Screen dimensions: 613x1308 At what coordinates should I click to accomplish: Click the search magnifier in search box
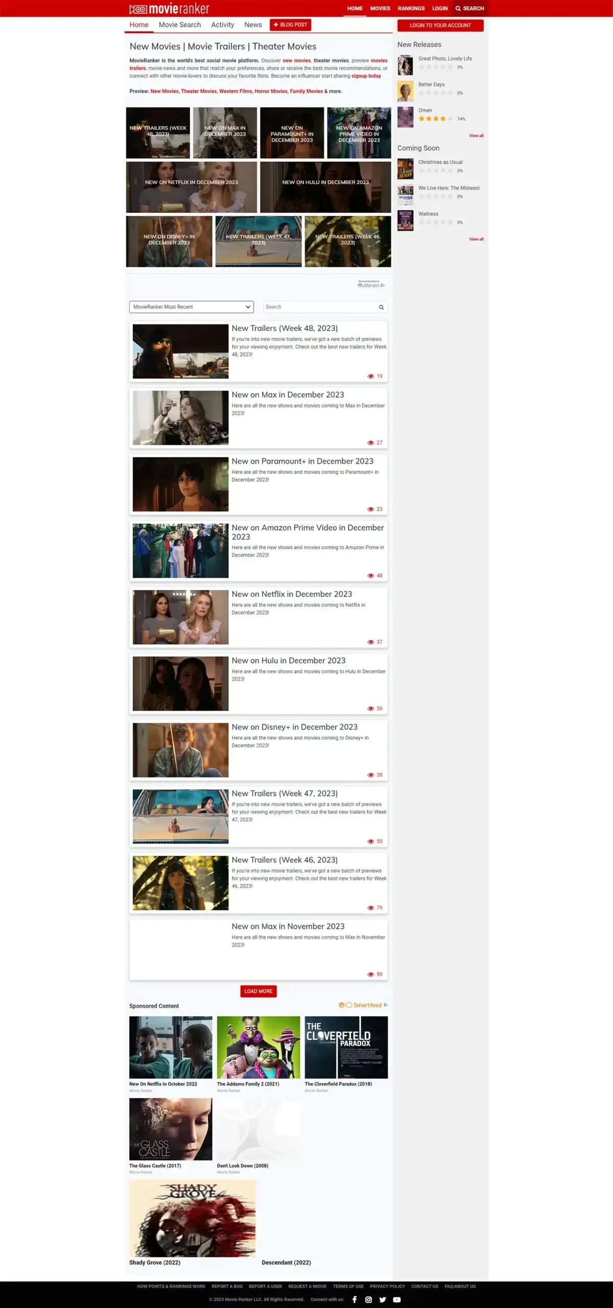(x=381, y=307)
